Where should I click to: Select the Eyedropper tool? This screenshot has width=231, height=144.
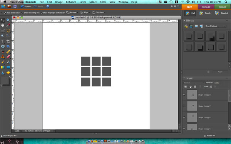pyautogui.click(x=8, y=25)
